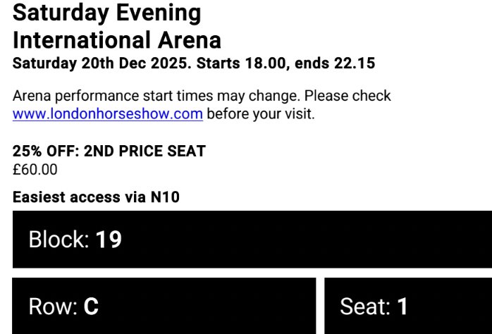
Task: Click the ends 22.15 time text
Action: tap(335, 63)
